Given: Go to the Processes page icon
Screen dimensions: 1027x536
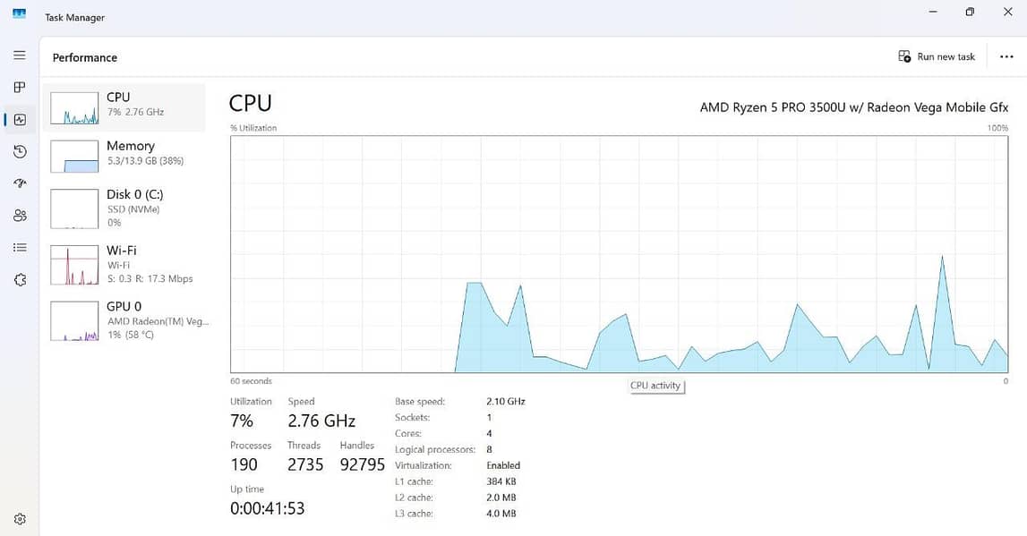Looking at the screenshot, I should point(20,88).
